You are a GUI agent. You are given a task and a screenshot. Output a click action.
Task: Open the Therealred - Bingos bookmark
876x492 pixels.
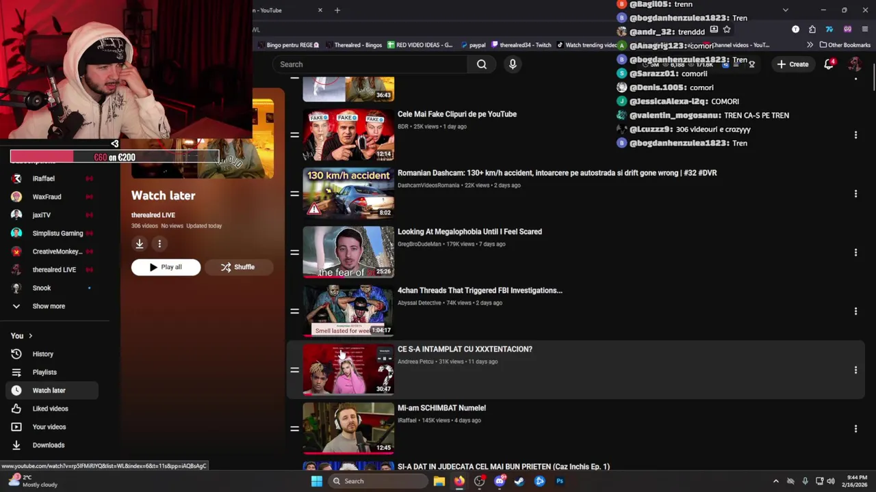[x=352, y=45]
